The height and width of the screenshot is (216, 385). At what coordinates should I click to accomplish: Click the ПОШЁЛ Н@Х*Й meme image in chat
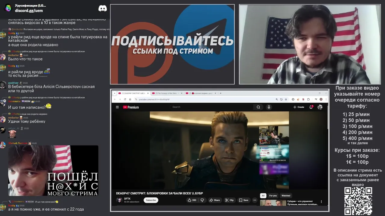coord(53,171)
